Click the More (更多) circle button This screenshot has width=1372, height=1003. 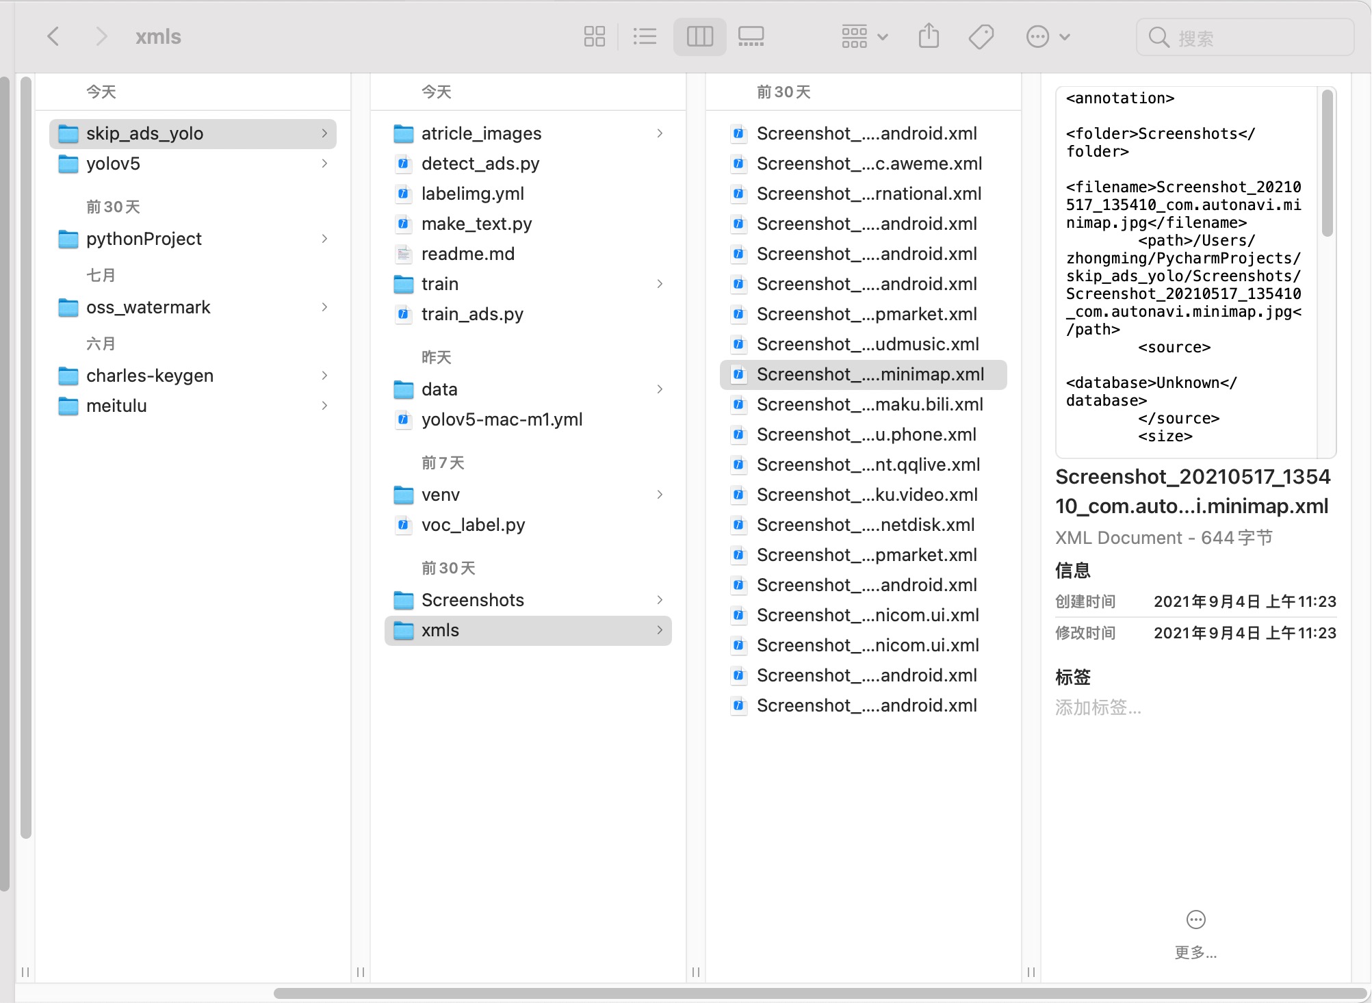[1195, 920]
